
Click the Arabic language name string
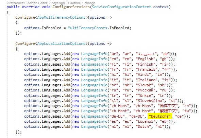pos(146,54)
